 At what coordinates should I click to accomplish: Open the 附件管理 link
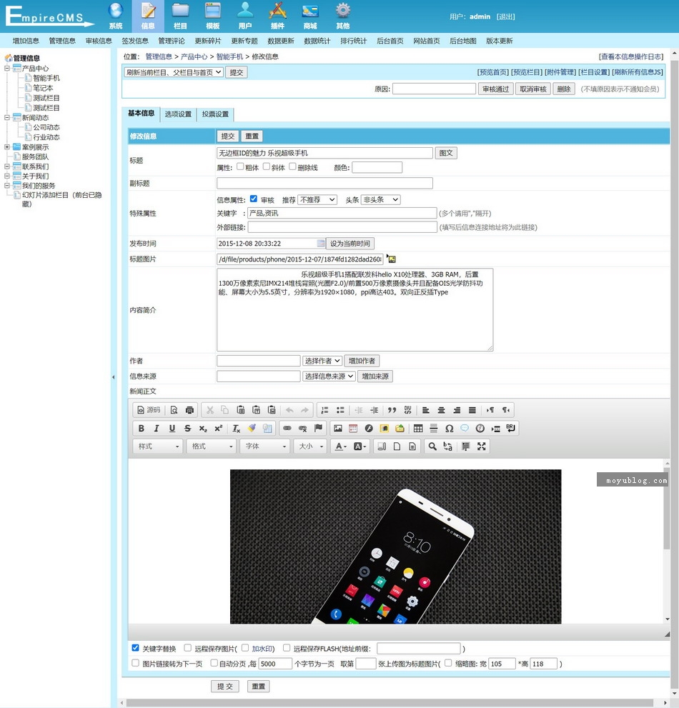(x=560, y=72)
